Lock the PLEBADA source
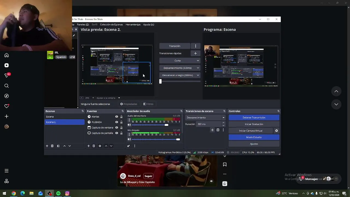Screen dimensions: 350x197 [x=121, y=122]
